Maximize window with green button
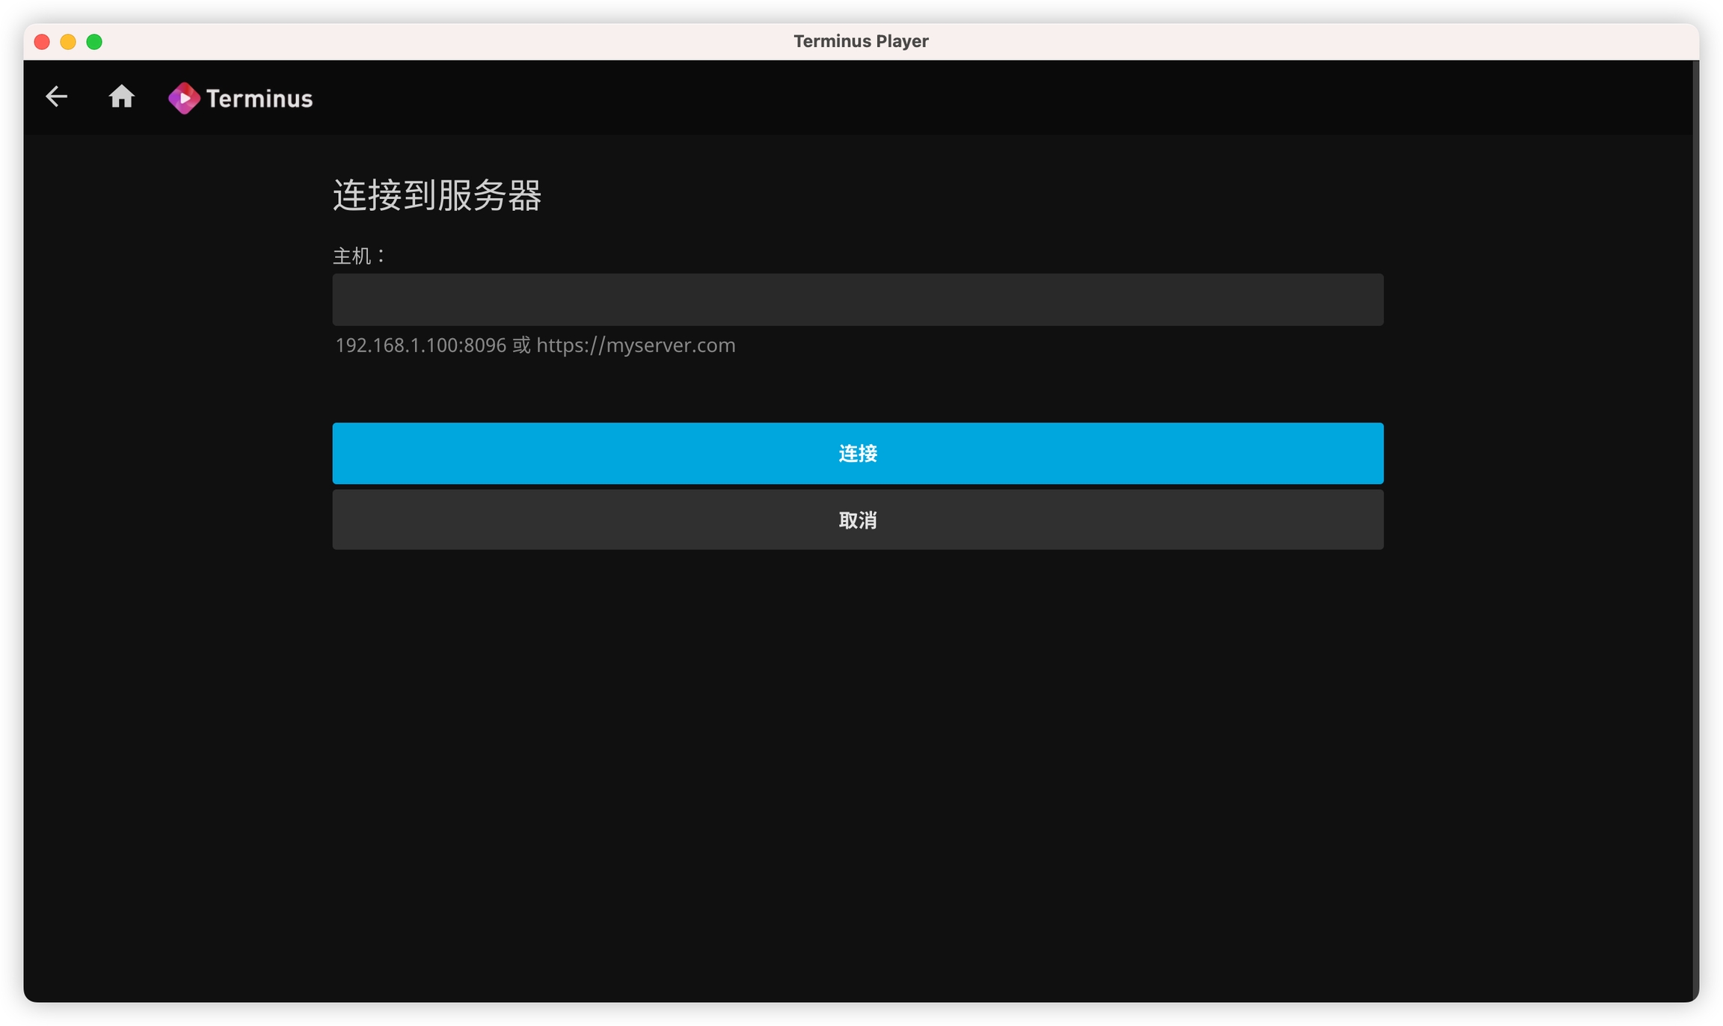Screen dimensions: 1723x1026 click(94, 42)
